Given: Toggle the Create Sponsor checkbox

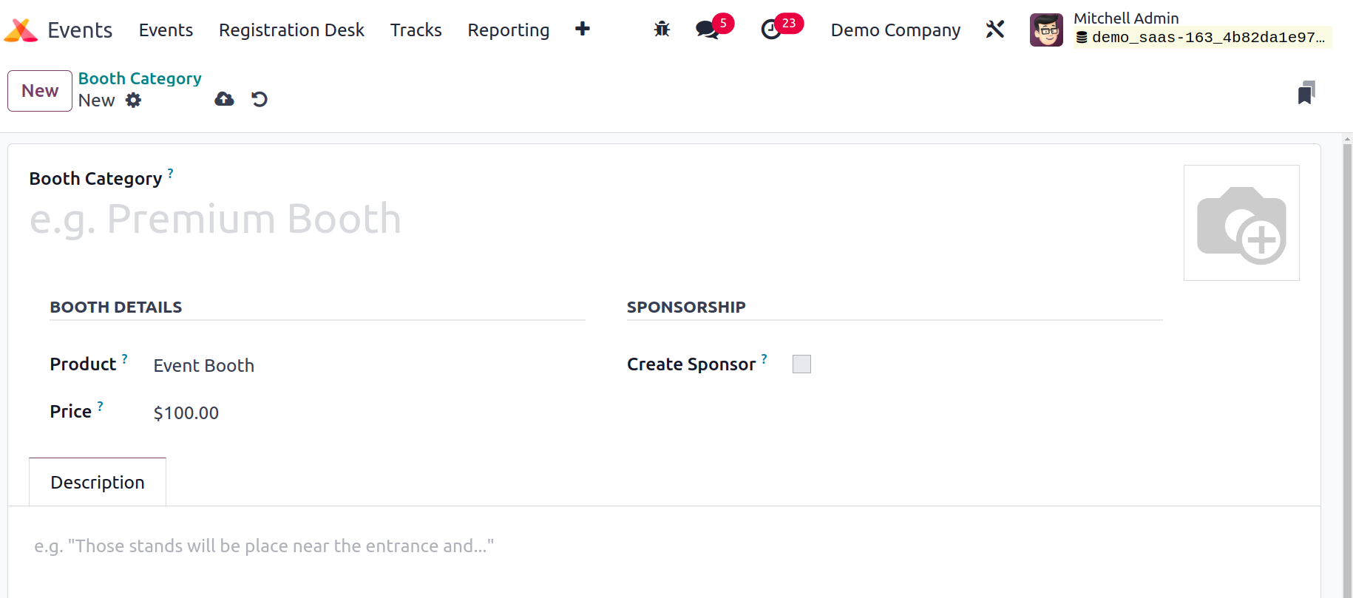Looking at the screenshot, I should (x=801, y=364).
